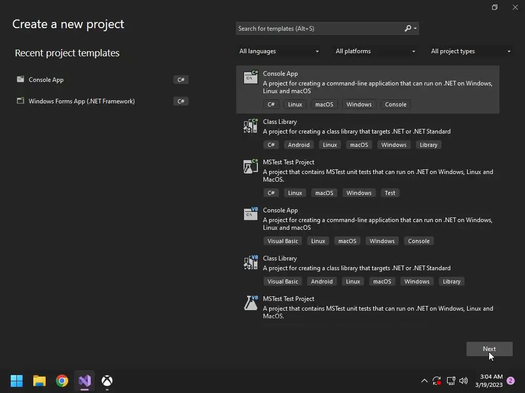Open recent Windows Forms App (.NET Framework)

(103, 101)
